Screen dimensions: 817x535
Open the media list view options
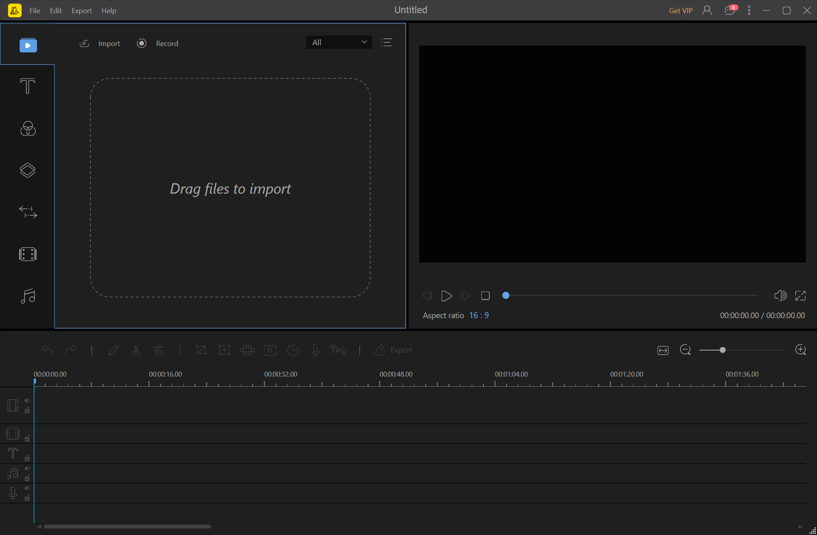(x=386, y=42)
